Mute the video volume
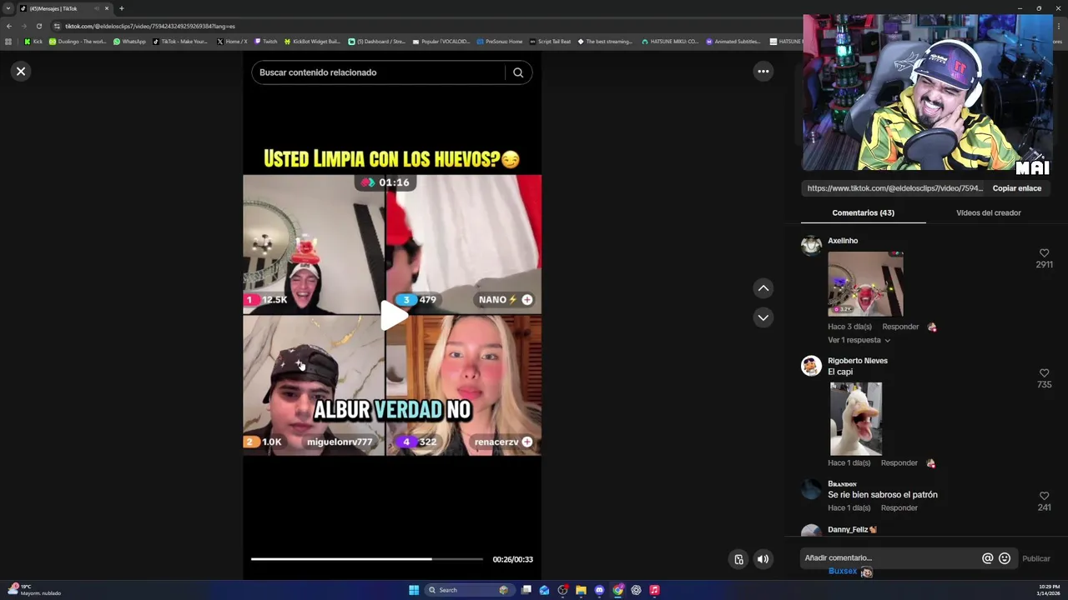This screenshot has height=600, width=1068. (x=763, y=559)
